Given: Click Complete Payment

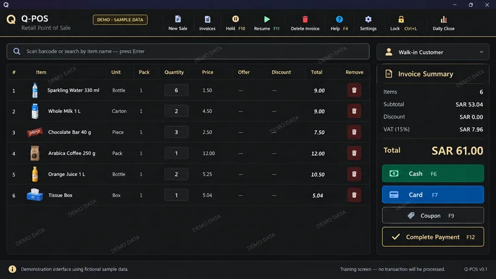Looking at the screenshot, I should (433, 237).
